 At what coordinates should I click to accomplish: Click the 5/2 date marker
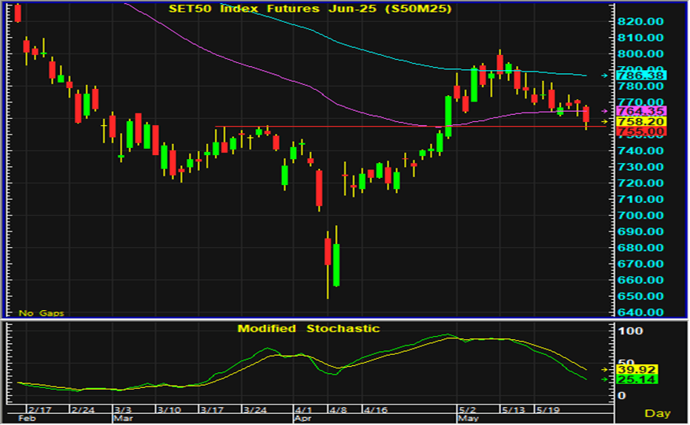click(x=468, y=410)
